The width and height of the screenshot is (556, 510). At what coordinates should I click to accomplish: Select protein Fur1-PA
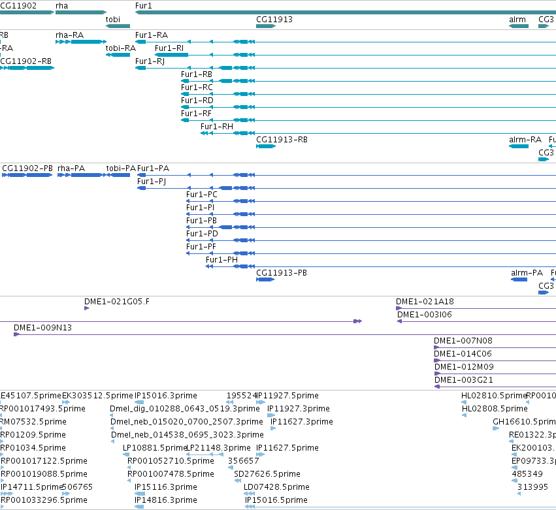(153, 168)
